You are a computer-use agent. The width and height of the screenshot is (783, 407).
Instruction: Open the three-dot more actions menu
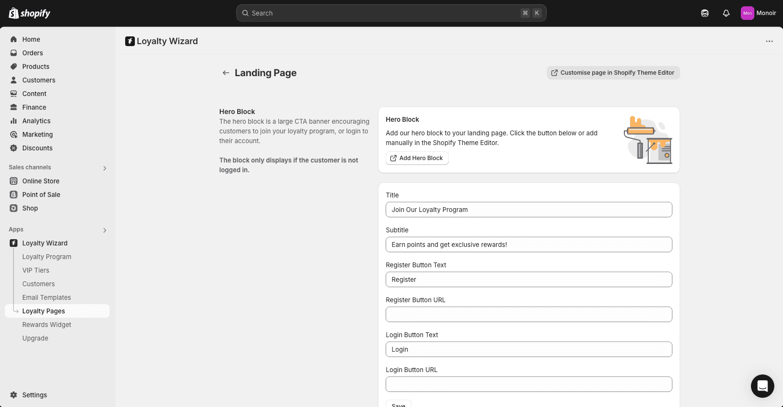(x=769, y=41)
